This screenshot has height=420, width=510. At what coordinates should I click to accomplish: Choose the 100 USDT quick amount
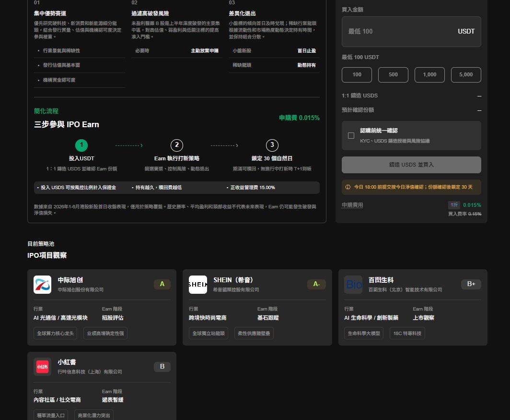click(x=357, y=74)
